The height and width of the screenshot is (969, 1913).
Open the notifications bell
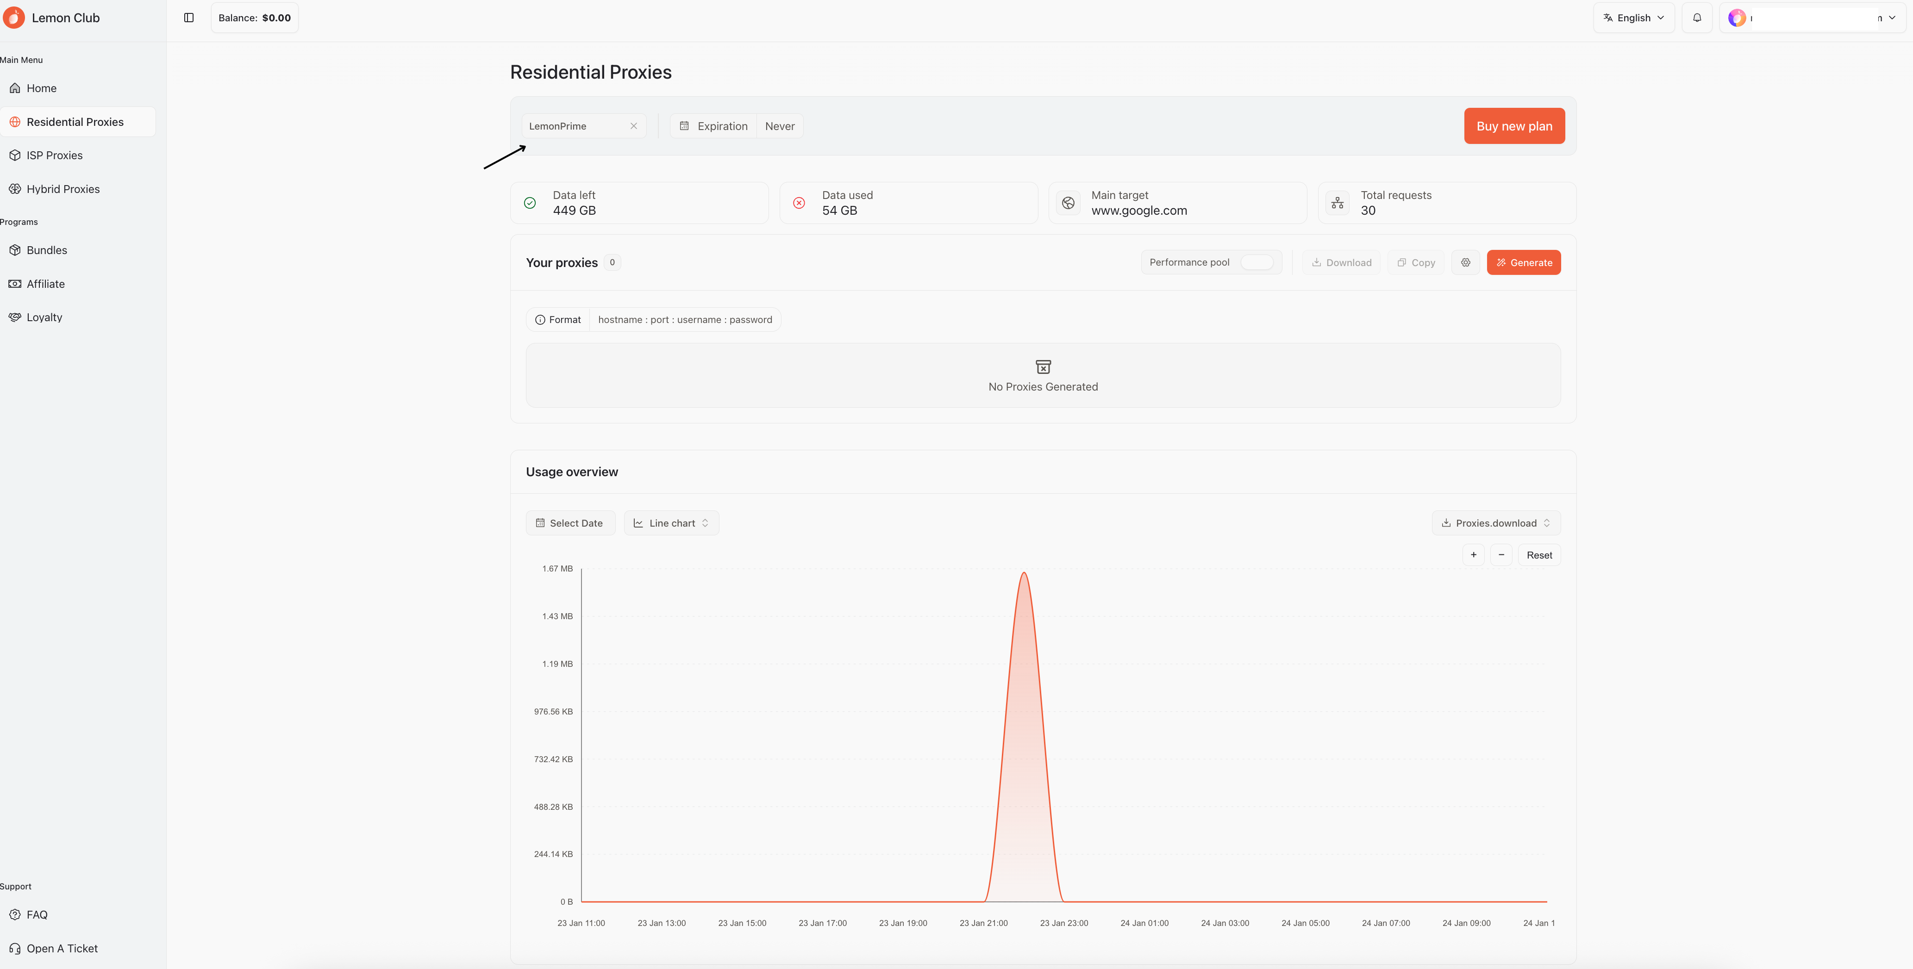tap(1697, 18)
